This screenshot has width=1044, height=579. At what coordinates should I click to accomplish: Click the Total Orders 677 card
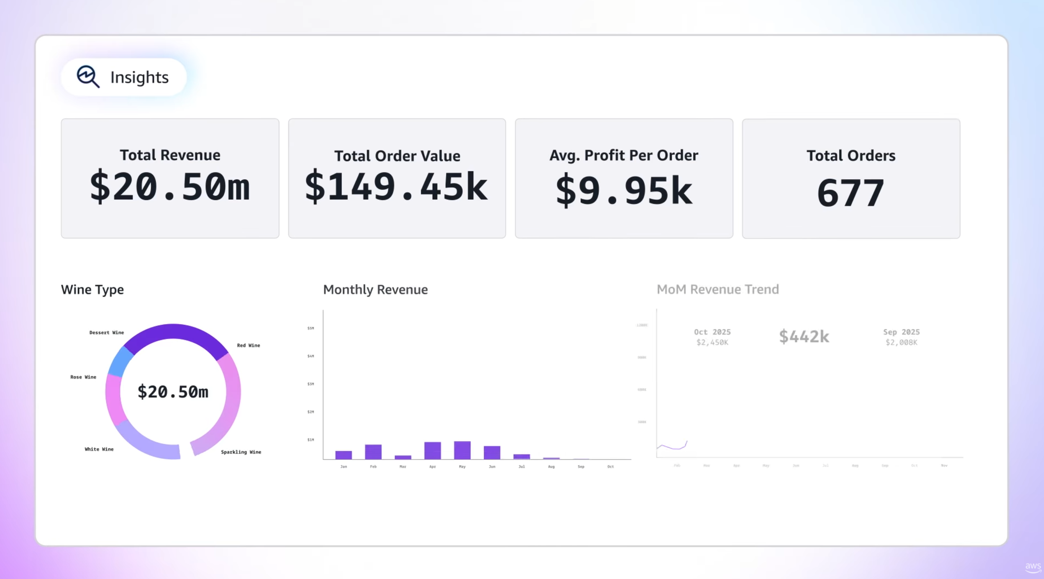point(851,178)
